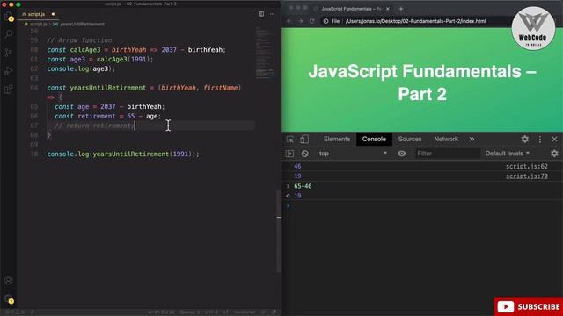This screenshot has width=563, height=316.
Task: Click the const calcAge3 code line
Action: pos(136,50)
